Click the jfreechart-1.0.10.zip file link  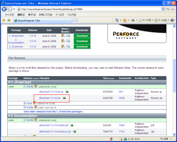(x=50, y=98)
